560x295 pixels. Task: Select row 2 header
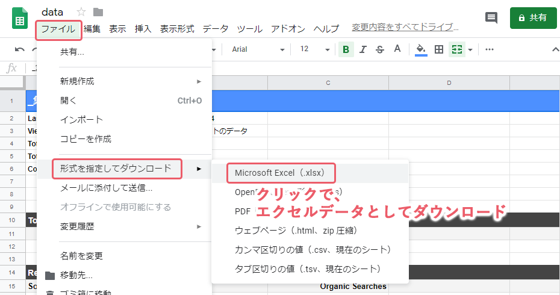click(12, 118)
